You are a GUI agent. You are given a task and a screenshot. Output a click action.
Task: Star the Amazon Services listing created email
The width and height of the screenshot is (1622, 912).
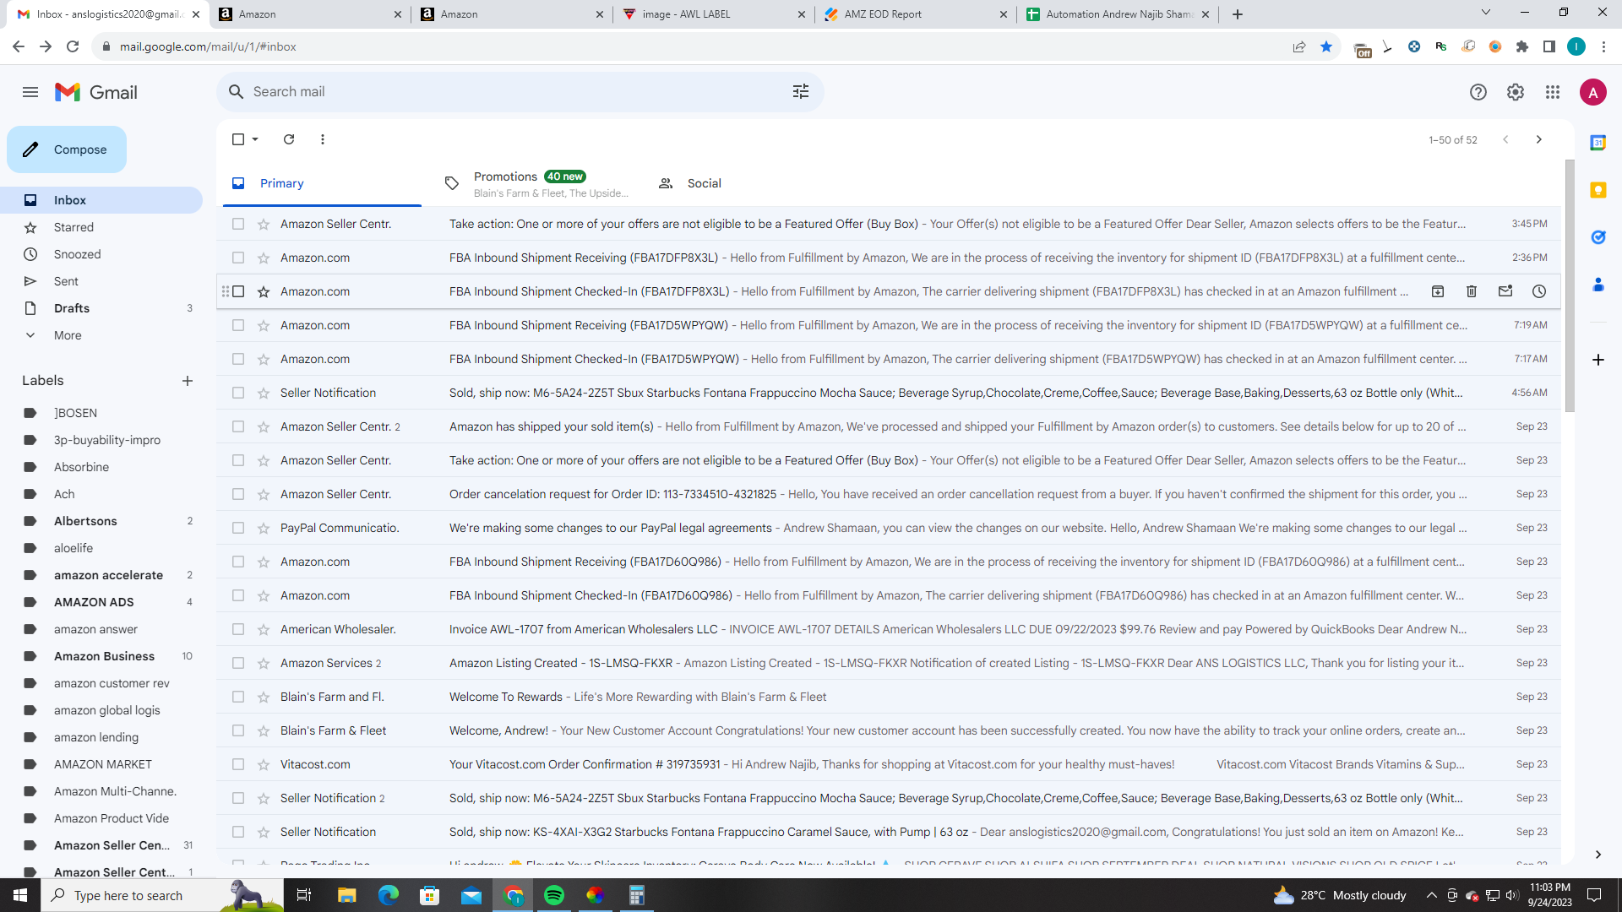point(264,663)
